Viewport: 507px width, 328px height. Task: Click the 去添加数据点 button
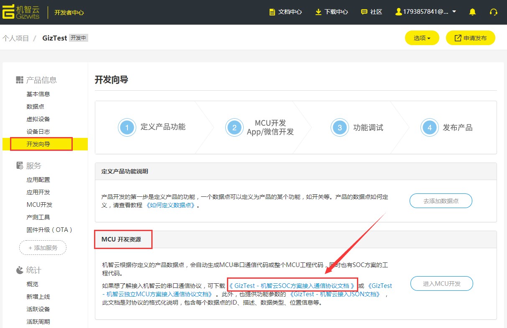441,201
